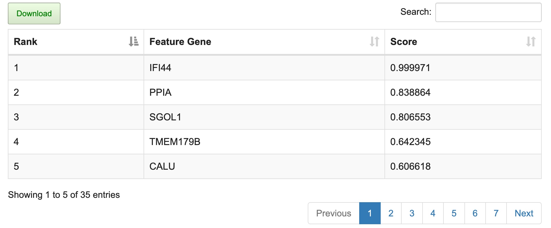551x228 pixels.
Task: Click the Next pagination button
Action: [x=524, y=213]
